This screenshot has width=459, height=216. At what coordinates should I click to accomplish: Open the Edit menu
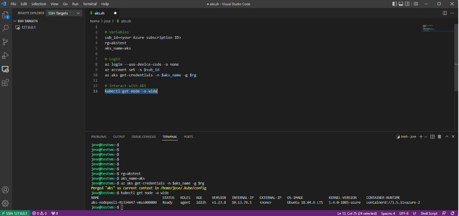pos(24,4)
